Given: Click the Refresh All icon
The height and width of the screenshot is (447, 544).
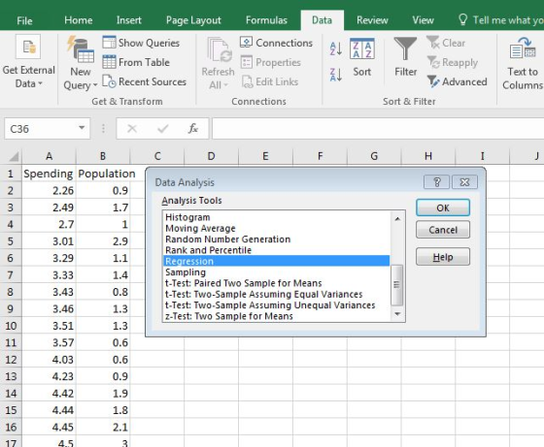Looking at the screenshot, I should click(x=220, y=50).
